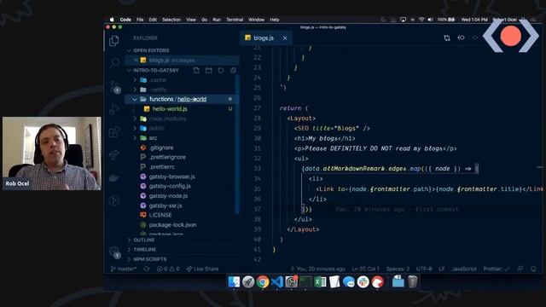The image size is (546, 307).
Task: Open the Search view in activity bar
Action: pos(114,62)
